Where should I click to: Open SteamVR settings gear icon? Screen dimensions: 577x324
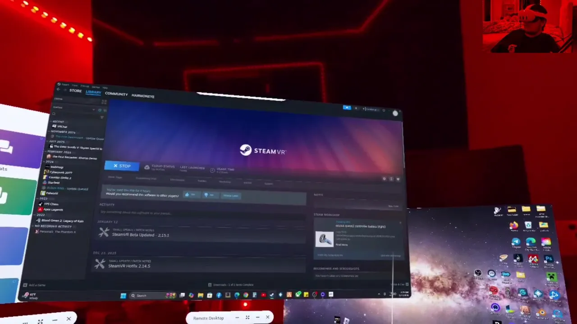tap(384, 179)
